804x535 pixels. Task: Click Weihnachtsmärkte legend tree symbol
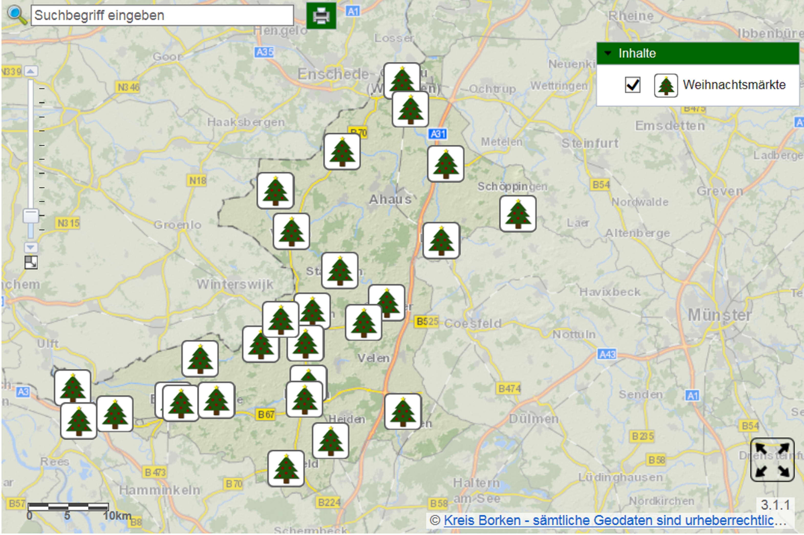pyautogui.click(x=666, y=85)
